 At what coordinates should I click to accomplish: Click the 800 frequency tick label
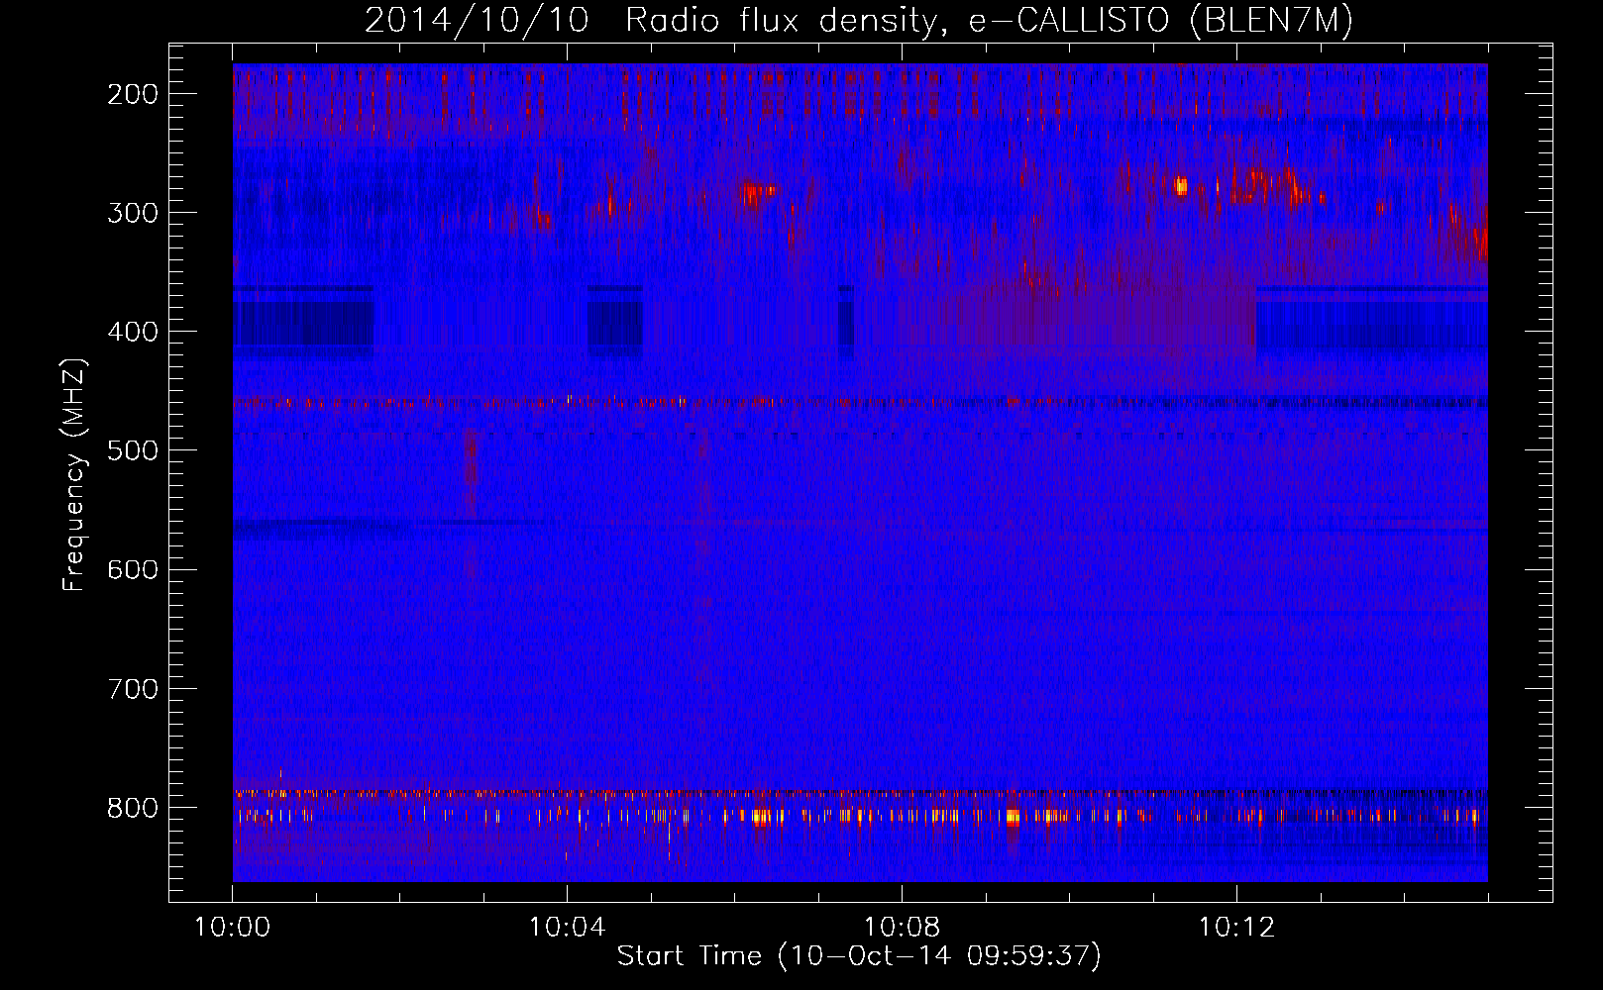[132, 807]
